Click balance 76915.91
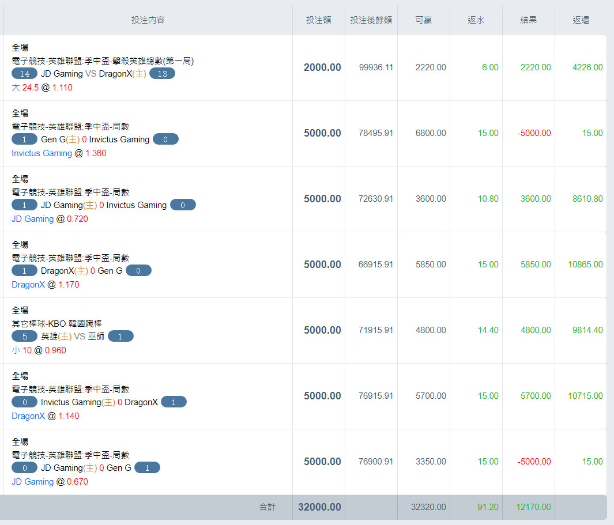This screenshot has height=525, width=614. [x=376, y=396]
